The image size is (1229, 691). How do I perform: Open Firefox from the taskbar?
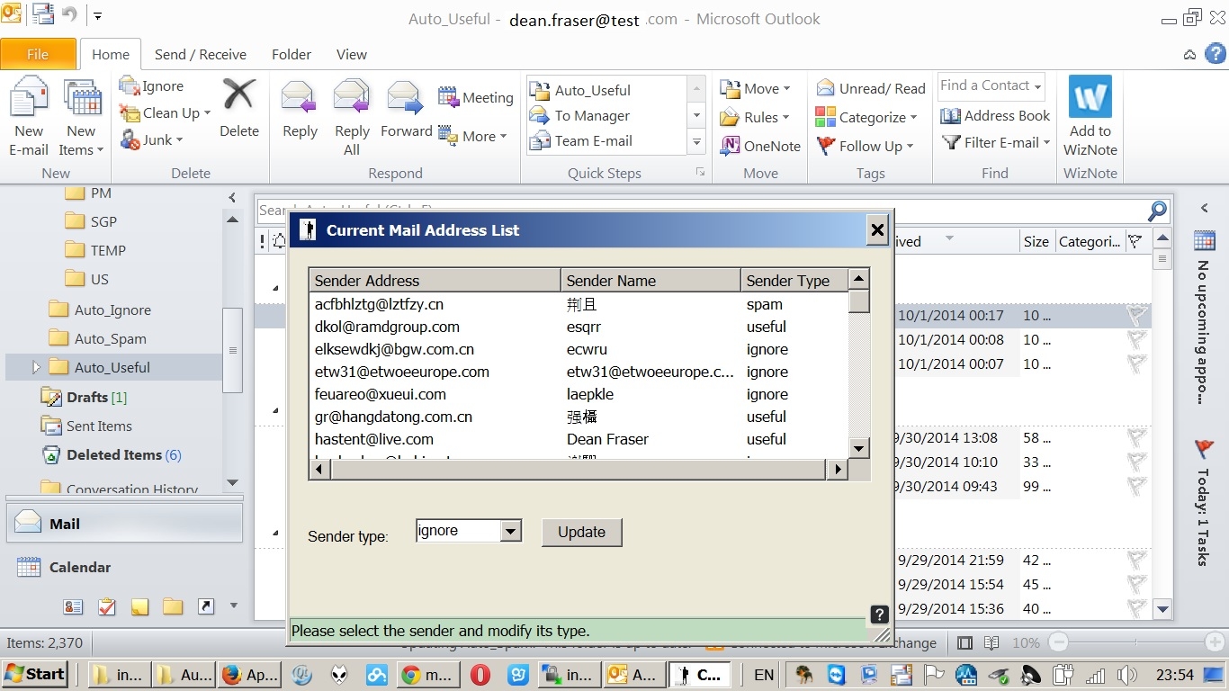tap(249, 675)
